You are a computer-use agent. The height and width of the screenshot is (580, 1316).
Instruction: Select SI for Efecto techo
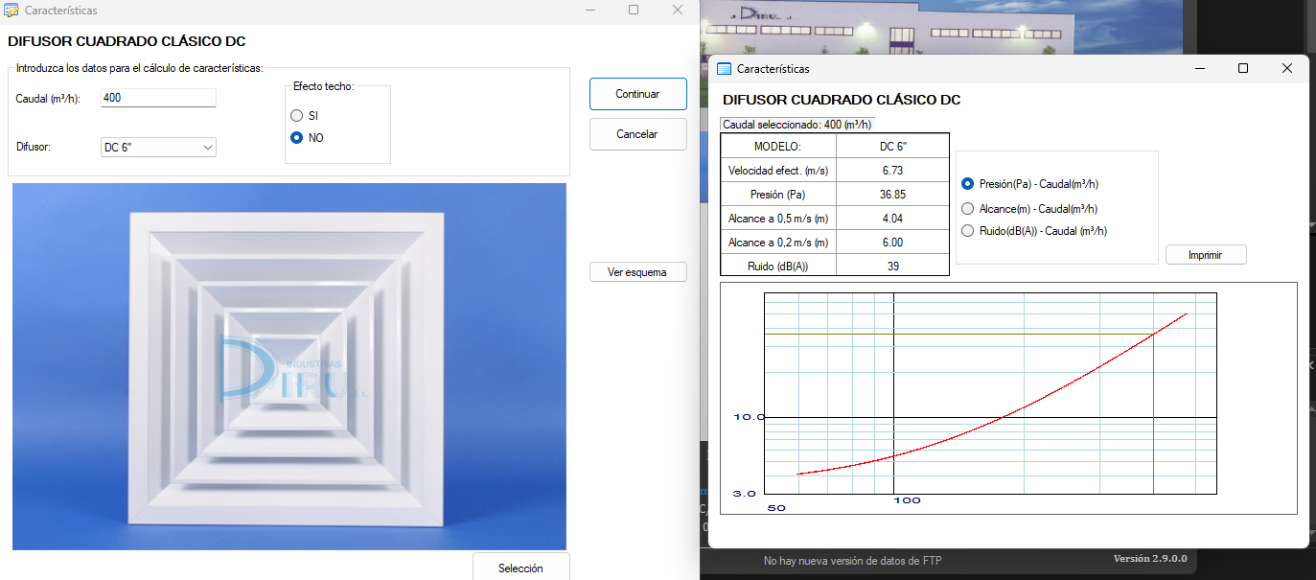pos(297,115)
